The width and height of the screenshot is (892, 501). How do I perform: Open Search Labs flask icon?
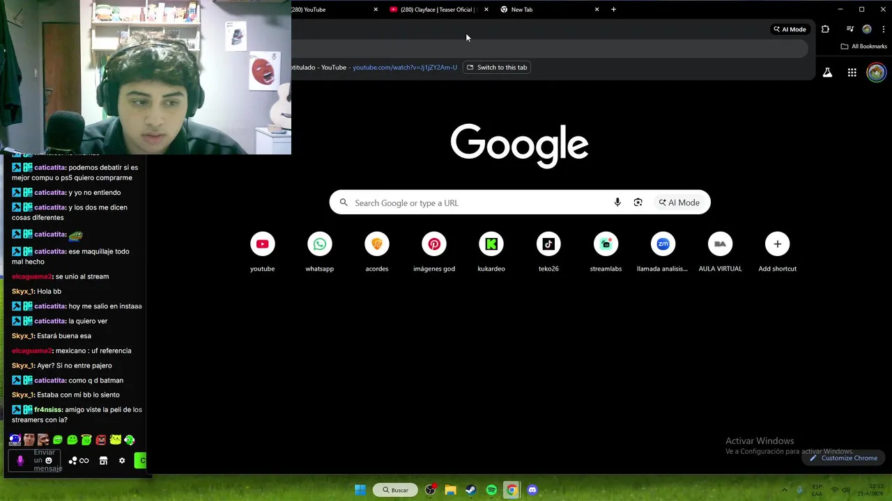coord(827,72)
